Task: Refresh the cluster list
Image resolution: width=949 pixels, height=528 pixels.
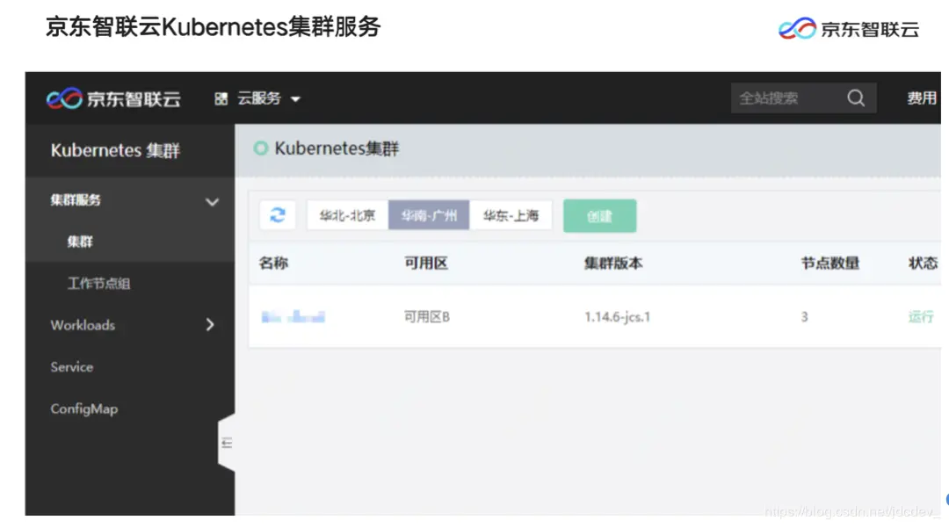Action: [277, 214]
